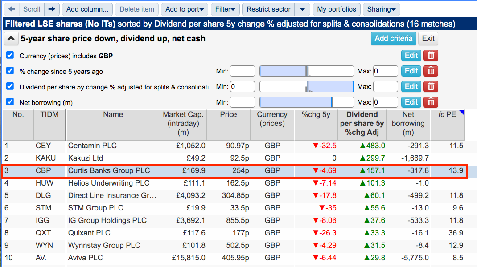Uncheck the Net borrowing checkbox
The height and width of the screenshot is (267, 477).
(x=10, y=101)
